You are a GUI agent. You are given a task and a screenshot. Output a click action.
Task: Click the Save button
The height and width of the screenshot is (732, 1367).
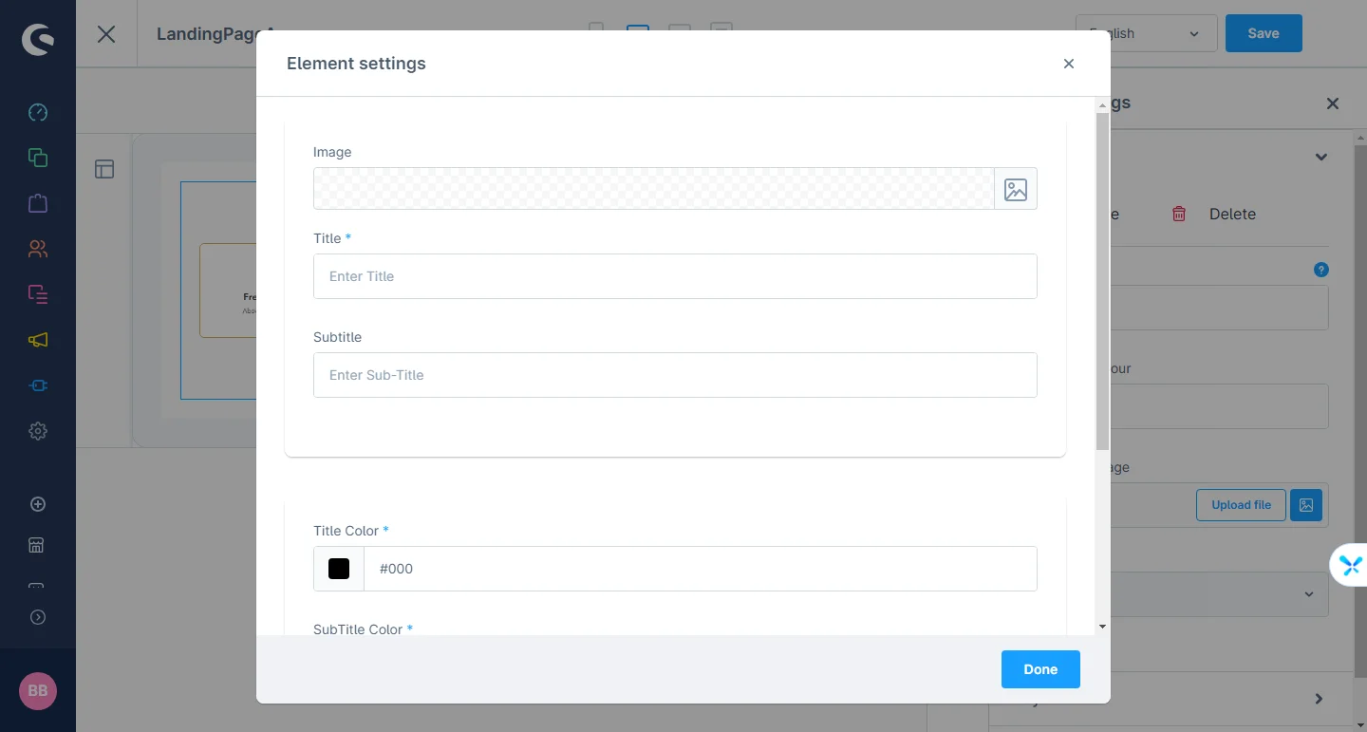[1264, 33]
